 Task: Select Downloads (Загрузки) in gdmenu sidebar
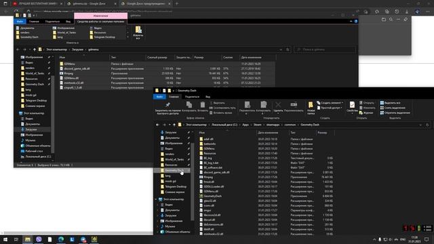(31, 129)
